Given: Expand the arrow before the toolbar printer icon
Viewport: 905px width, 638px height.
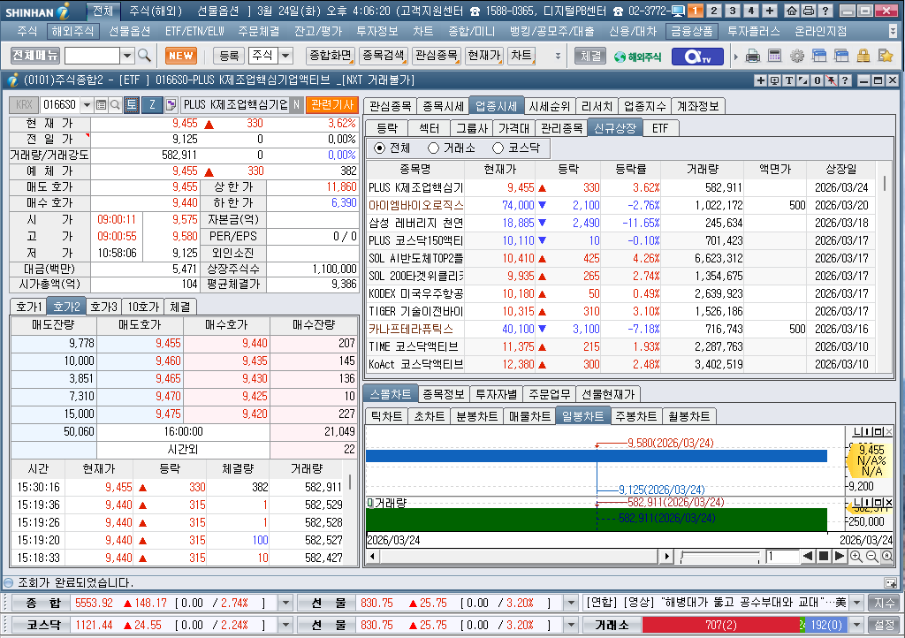Looking at the screenshot, I should pyautogui.click(x=736, y=57).
